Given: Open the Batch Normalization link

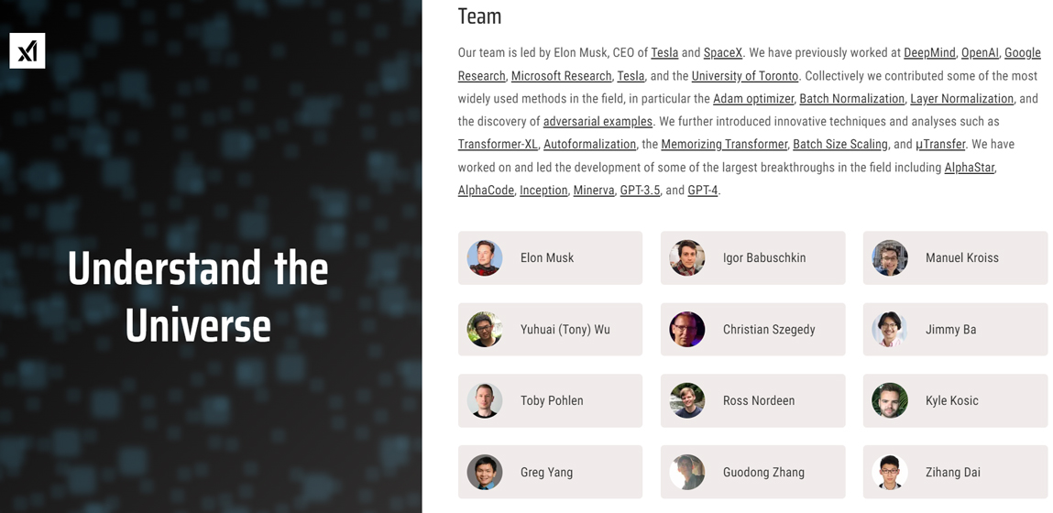Looking at the screenshot, I should click(851, 99).
